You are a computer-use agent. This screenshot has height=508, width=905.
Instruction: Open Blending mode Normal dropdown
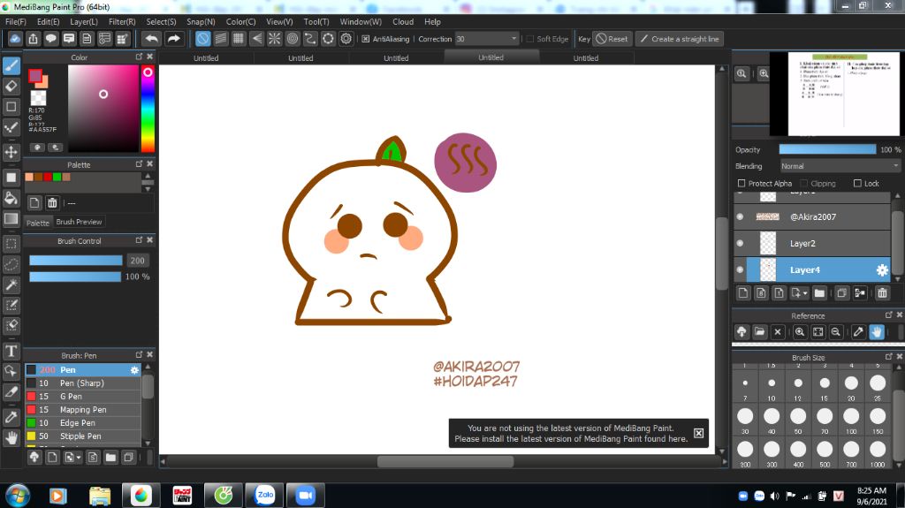pyautogui.click(x=840, y=166)
